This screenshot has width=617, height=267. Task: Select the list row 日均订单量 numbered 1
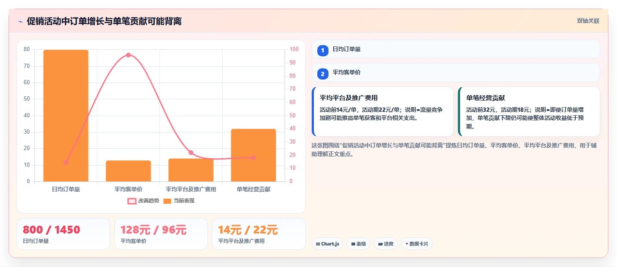coord(456,49)
